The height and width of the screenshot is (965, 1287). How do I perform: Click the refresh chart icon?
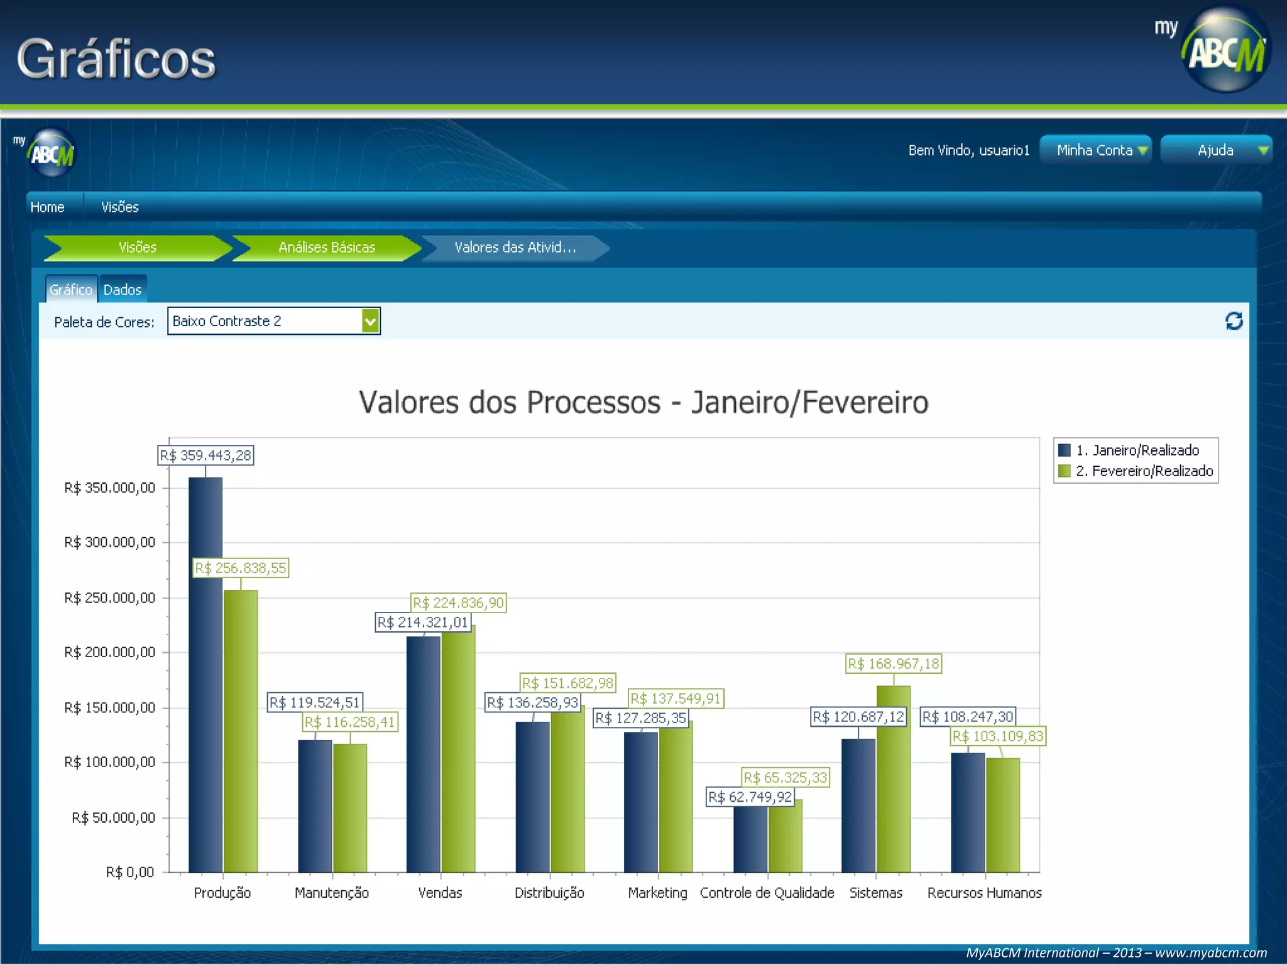coord(1234,321)
